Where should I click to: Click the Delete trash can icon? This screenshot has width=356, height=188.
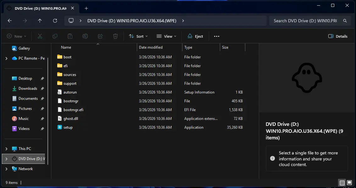click(115, 36)
